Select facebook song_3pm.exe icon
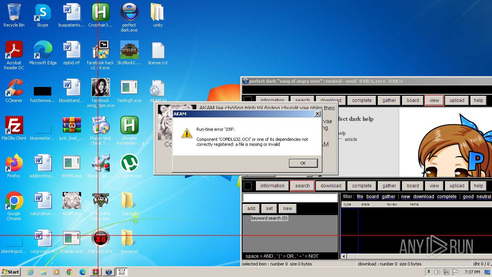The width and height of the screenshot is (492, 277). pyautogui.click(x=100, y=93)
